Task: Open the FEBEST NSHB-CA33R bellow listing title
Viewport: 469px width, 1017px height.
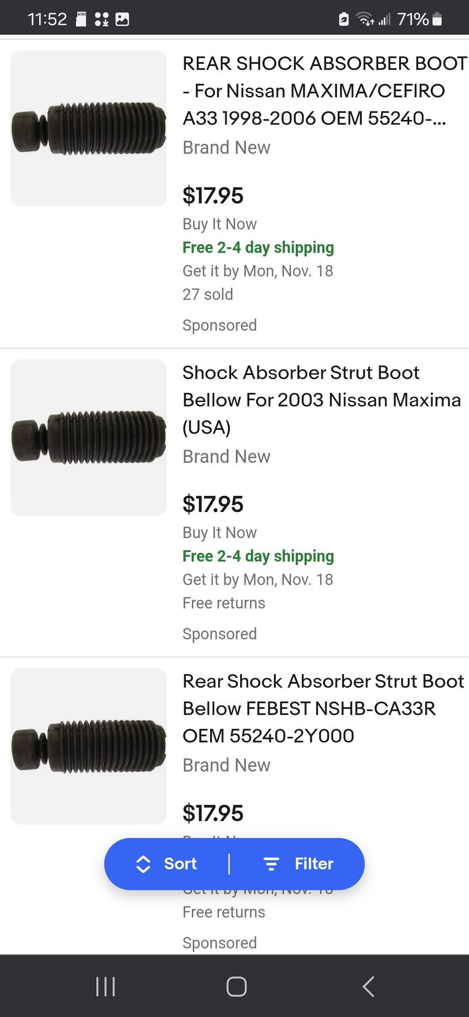Action: pyautogui.click(x=322, y=708)
